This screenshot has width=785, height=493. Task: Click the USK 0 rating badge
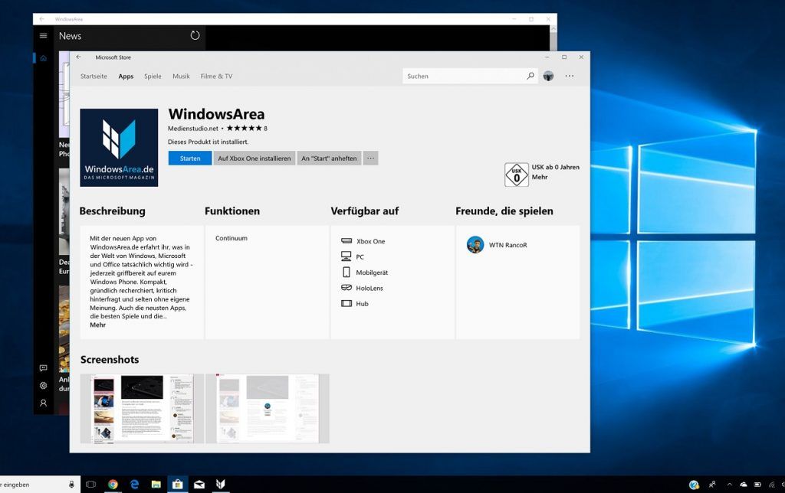point(517,175)
